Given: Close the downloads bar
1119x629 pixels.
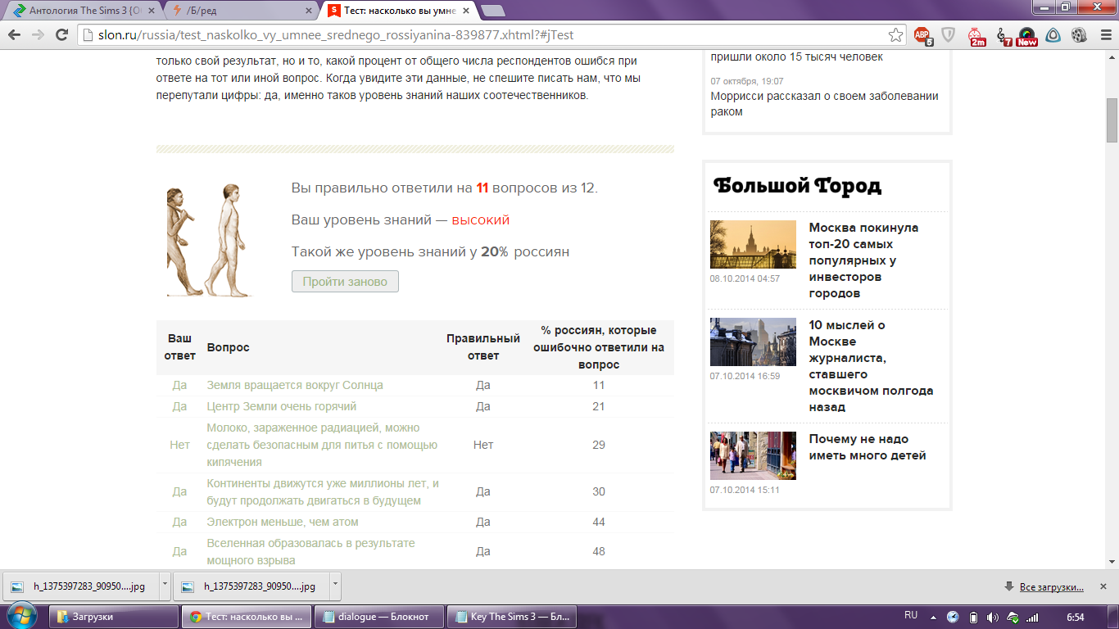Looking at the screenshot, I should pyautogui.click(x=1105, y=586).
